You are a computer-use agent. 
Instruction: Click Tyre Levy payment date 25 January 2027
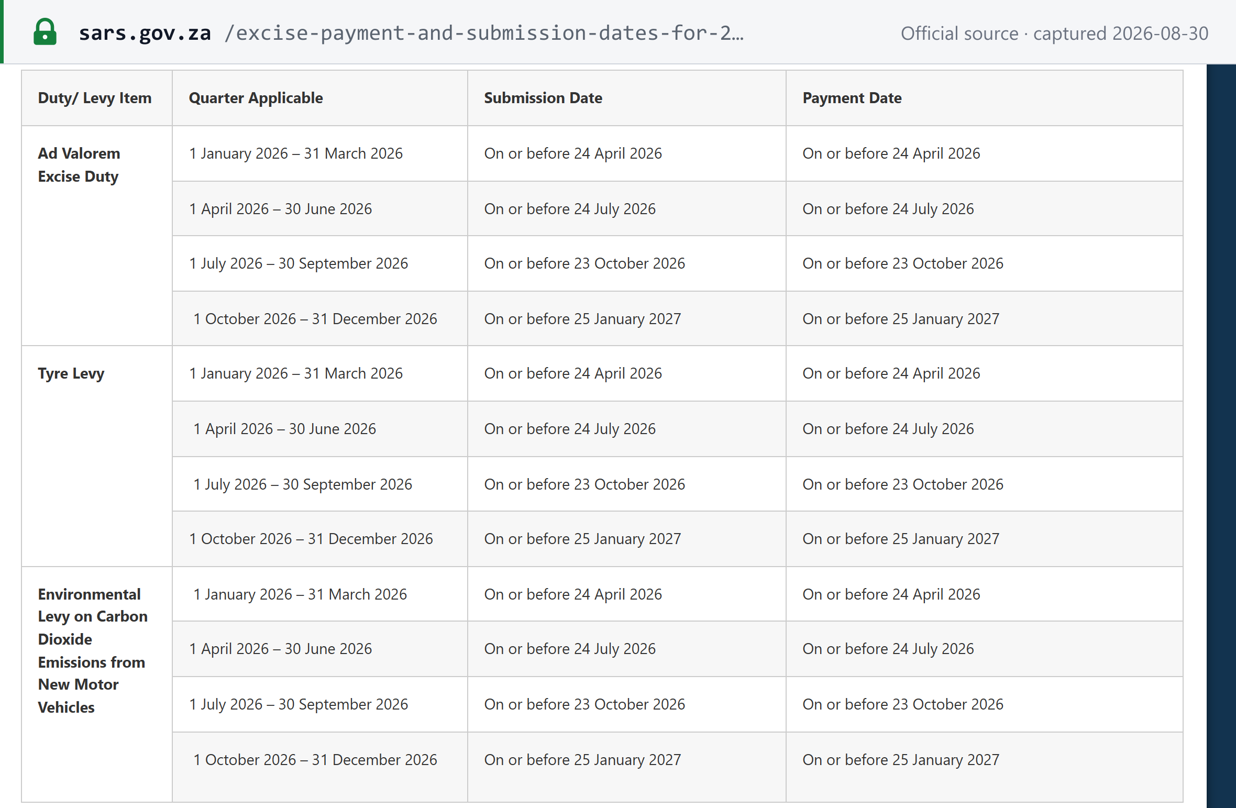(901, 539)
